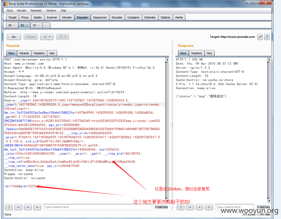Switch to the Target tab
Image resolution: width=281 pixels, height=219 pixels.
point(12,17)
